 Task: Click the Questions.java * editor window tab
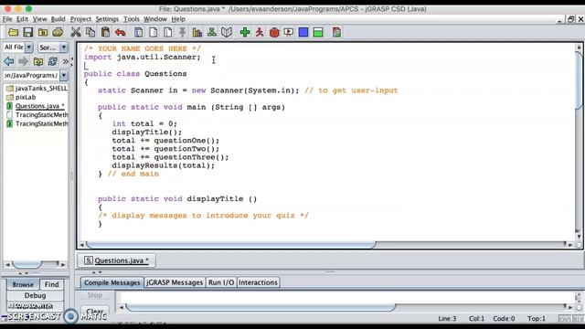coord(117,260)
